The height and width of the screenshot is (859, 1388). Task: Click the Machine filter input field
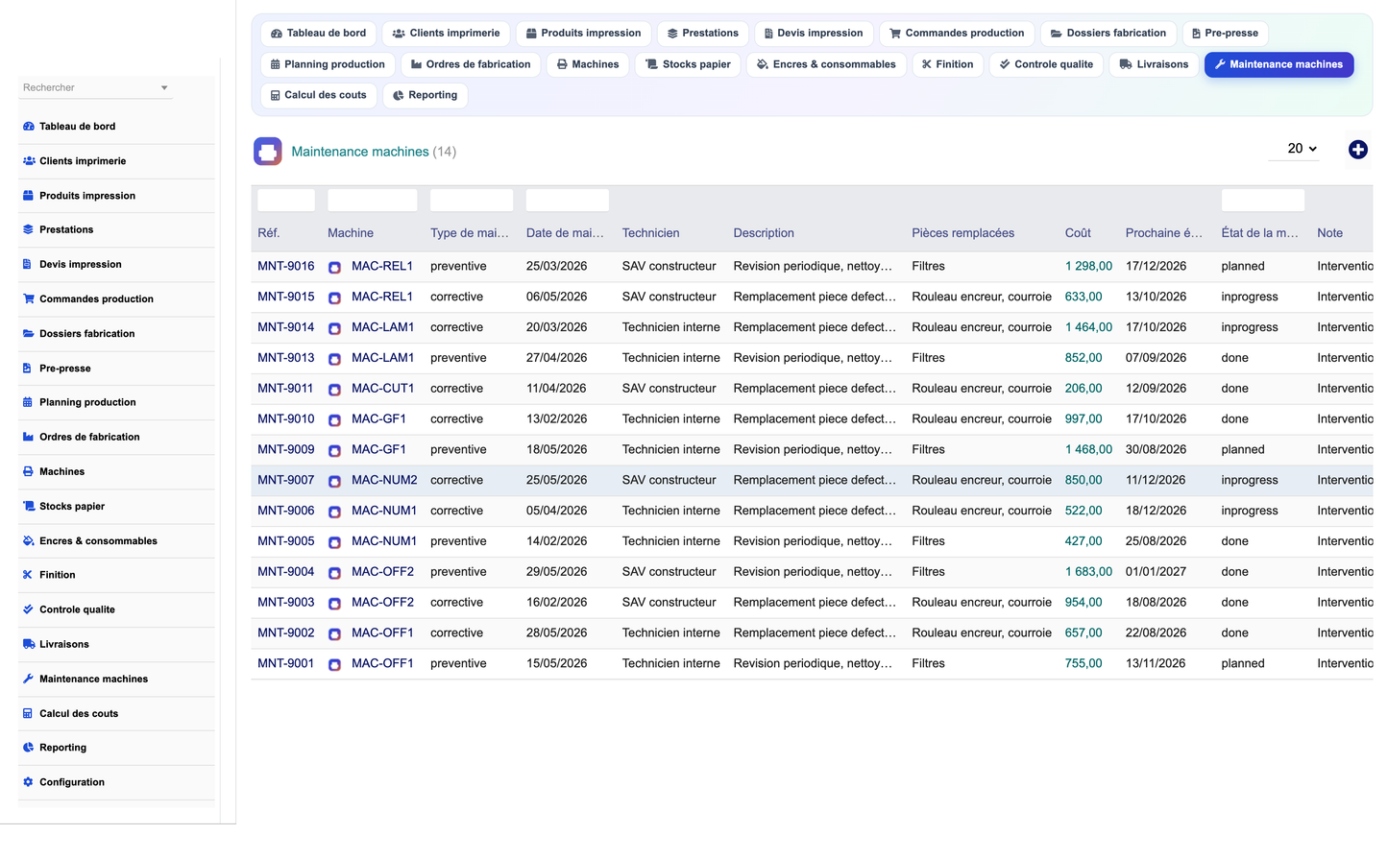(x=373, y=200)
